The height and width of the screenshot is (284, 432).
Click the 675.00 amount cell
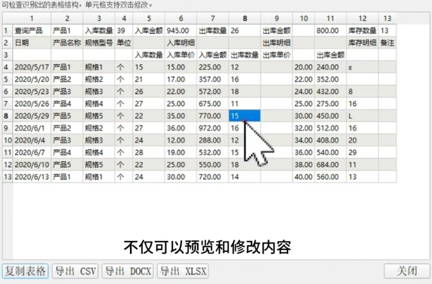pos(213,103)
